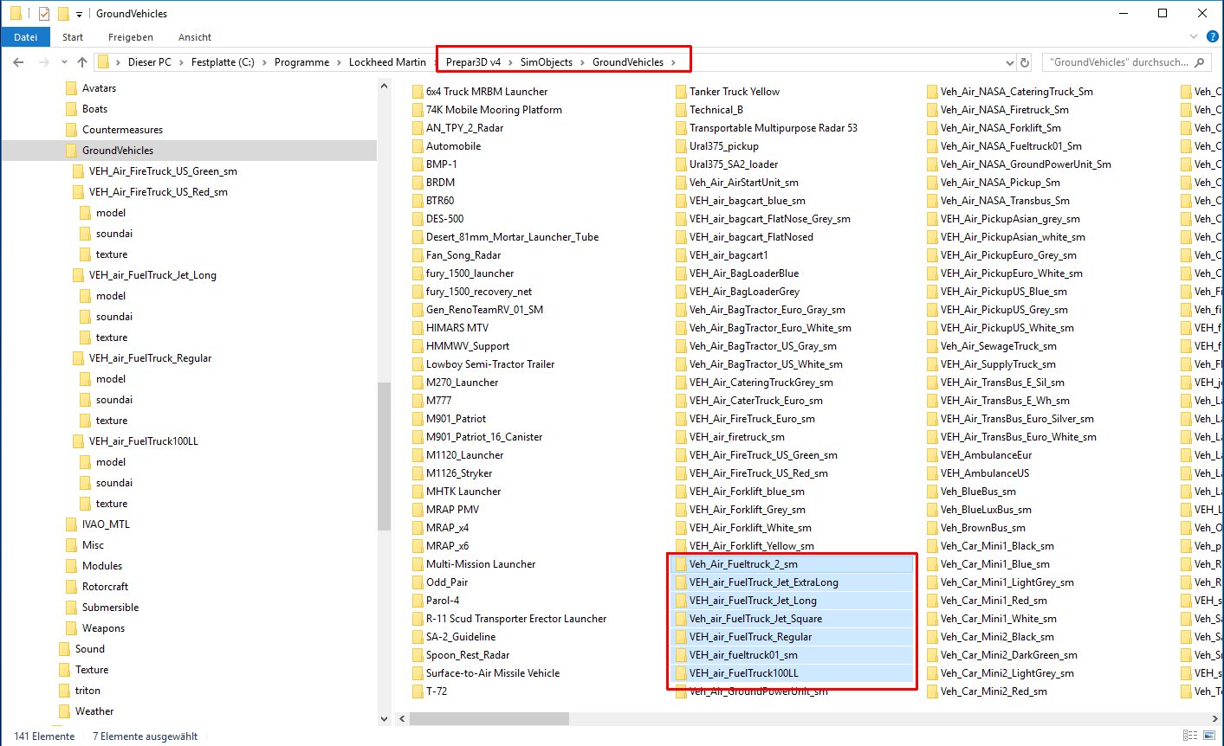Click folder icon of T-72

click(x=418, y=691)
